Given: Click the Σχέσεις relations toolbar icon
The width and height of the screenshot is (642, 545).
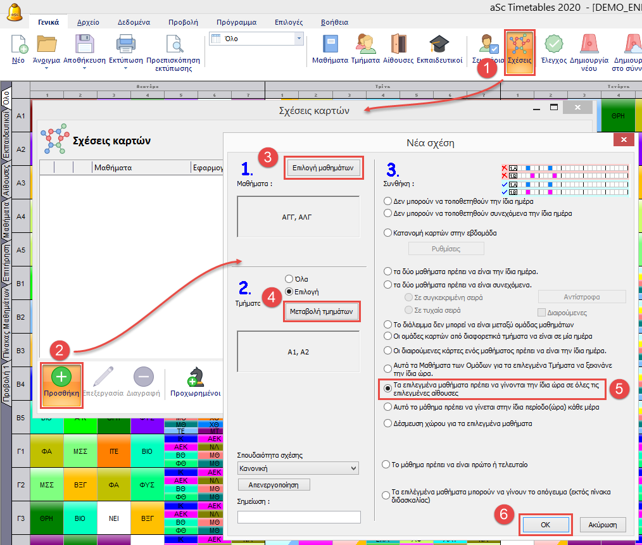Looking at the screenshot, I should point(520,46).
